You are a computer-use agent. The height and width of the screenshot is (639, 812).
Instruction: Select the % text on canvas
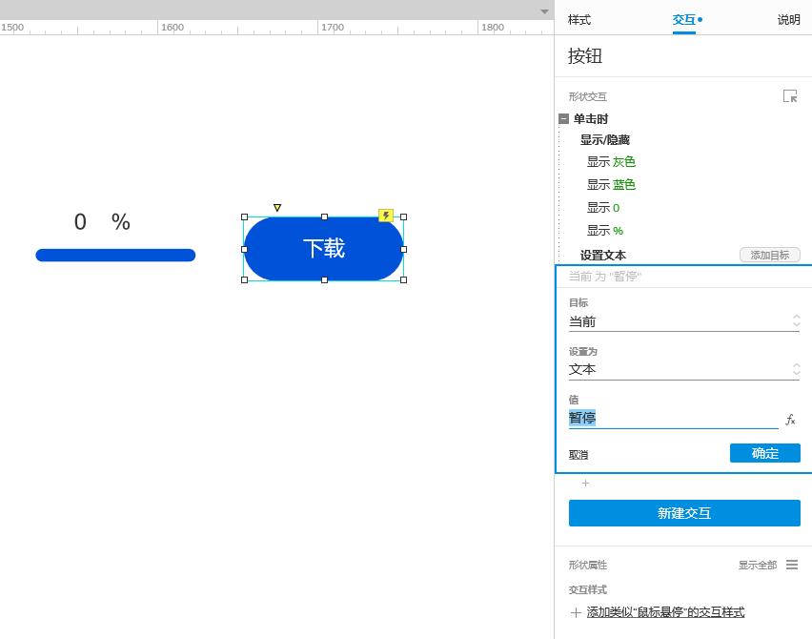tap(121, 222)
